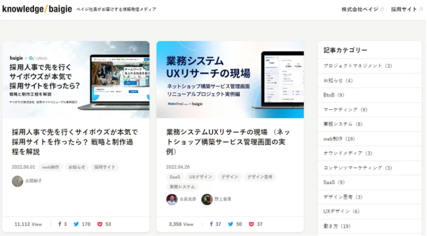The height and width of the screenshot is (236, 427).
Task: Open the マーケティング (9) category
Action: [370, 109]
